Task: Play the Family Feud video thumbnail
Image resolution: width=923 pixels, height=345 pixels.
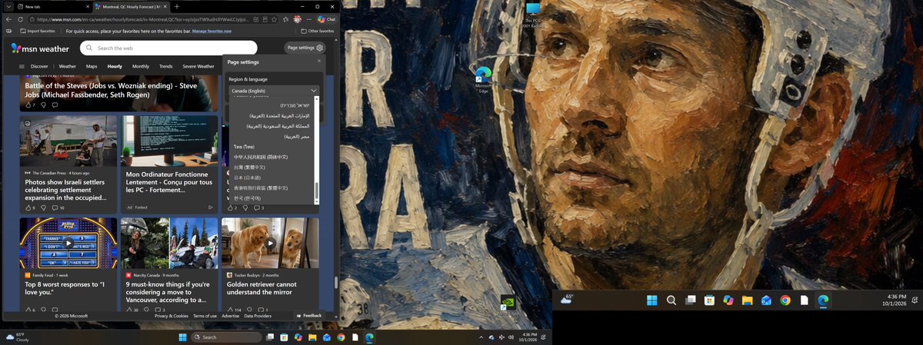Action: pos(68,244)
